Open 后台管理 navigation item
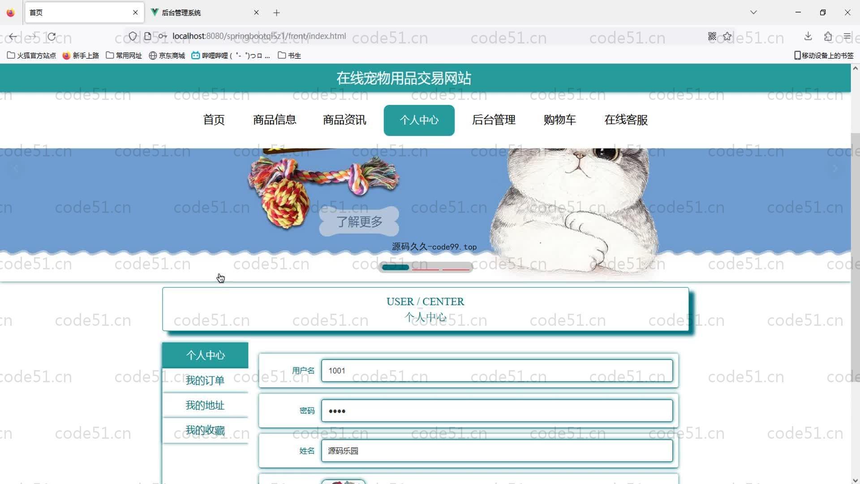Screen dimensions: 860x484 494,120
